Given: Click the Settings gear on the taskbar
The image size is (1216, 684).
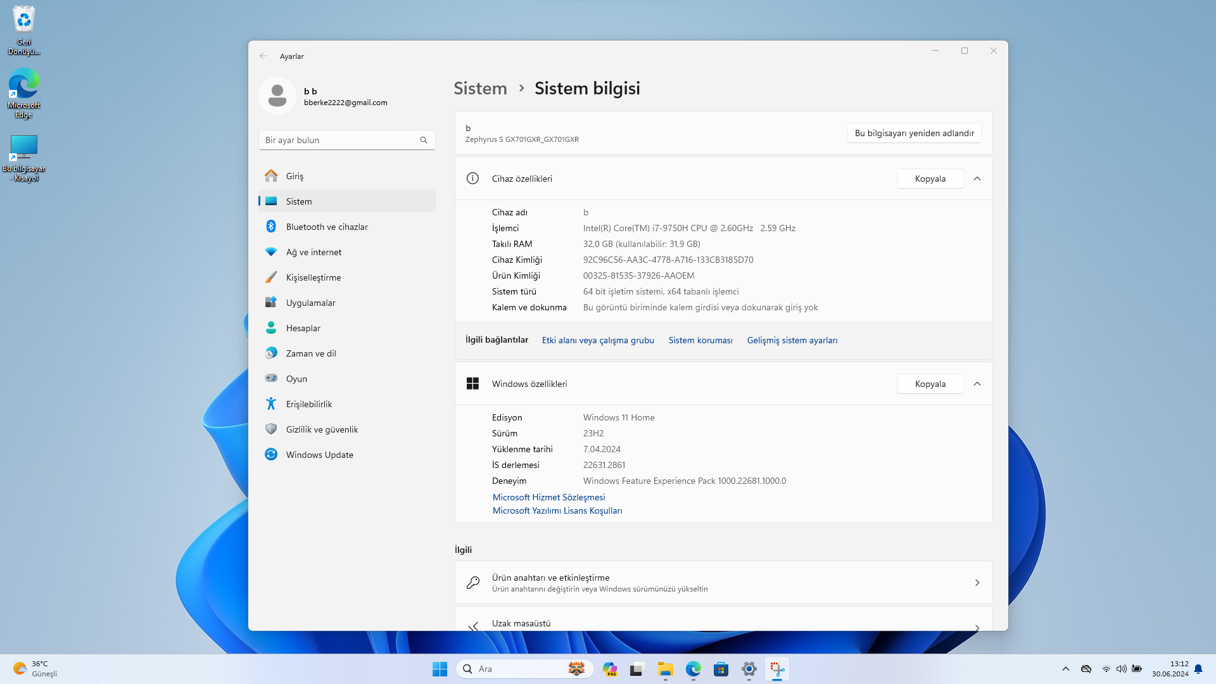Looking at the screenshot, I should pyautogui.click(x=749, y=669).
